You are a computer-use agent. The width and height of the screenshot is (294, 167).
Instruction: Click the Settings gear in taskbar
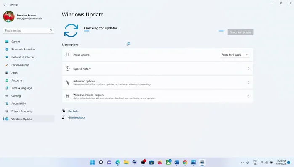click(202, 162)
